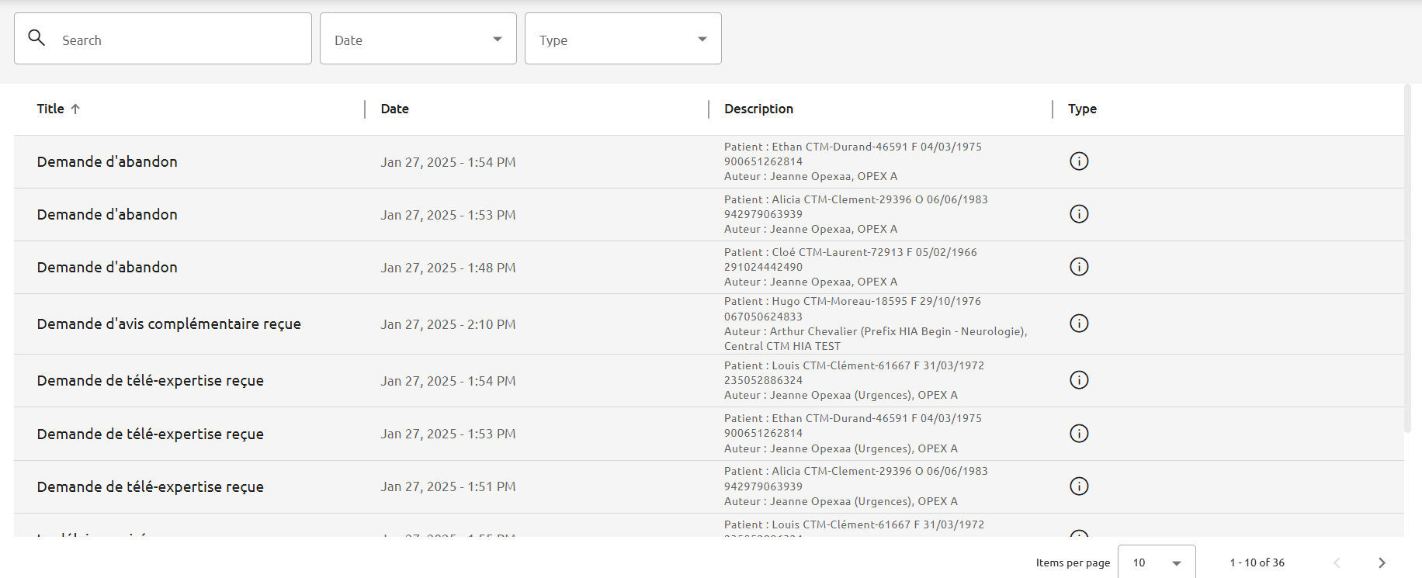Screen dimensions: 1422x578
Task: Click Alicia CTM-Clement description in Demande d'abandon row
Action: coord(856,214)
